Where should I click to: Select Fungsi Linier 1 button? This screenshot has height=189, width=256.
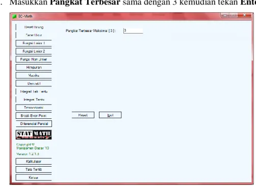coord(34,43)
